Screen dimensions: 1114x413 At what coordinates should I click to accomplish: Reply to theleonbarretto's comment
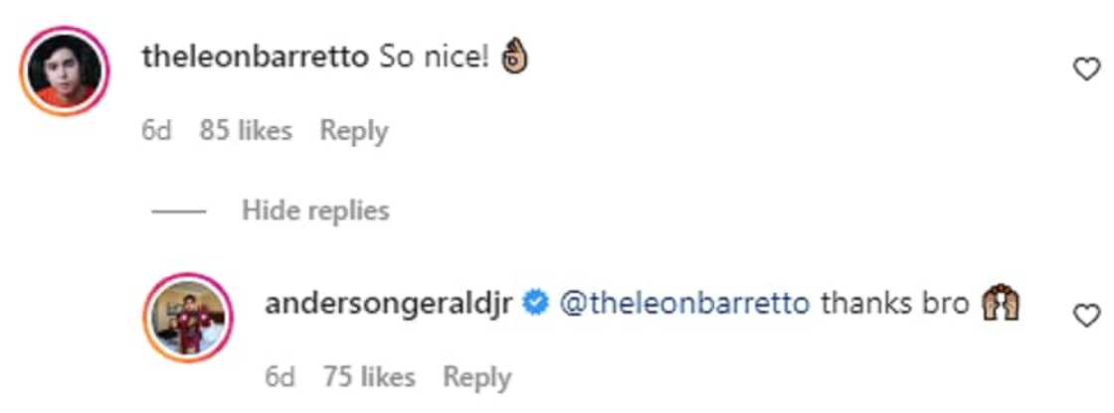(353, 131)
